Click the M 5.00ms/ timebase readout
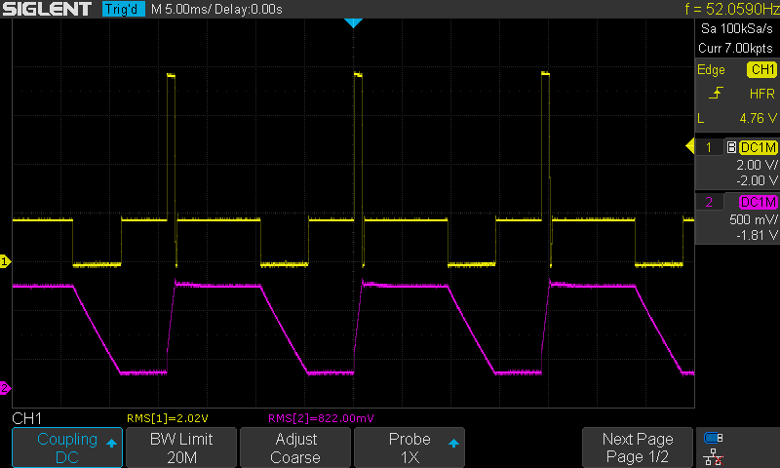This screenshot has width=780, height=468. click(181, 10)
